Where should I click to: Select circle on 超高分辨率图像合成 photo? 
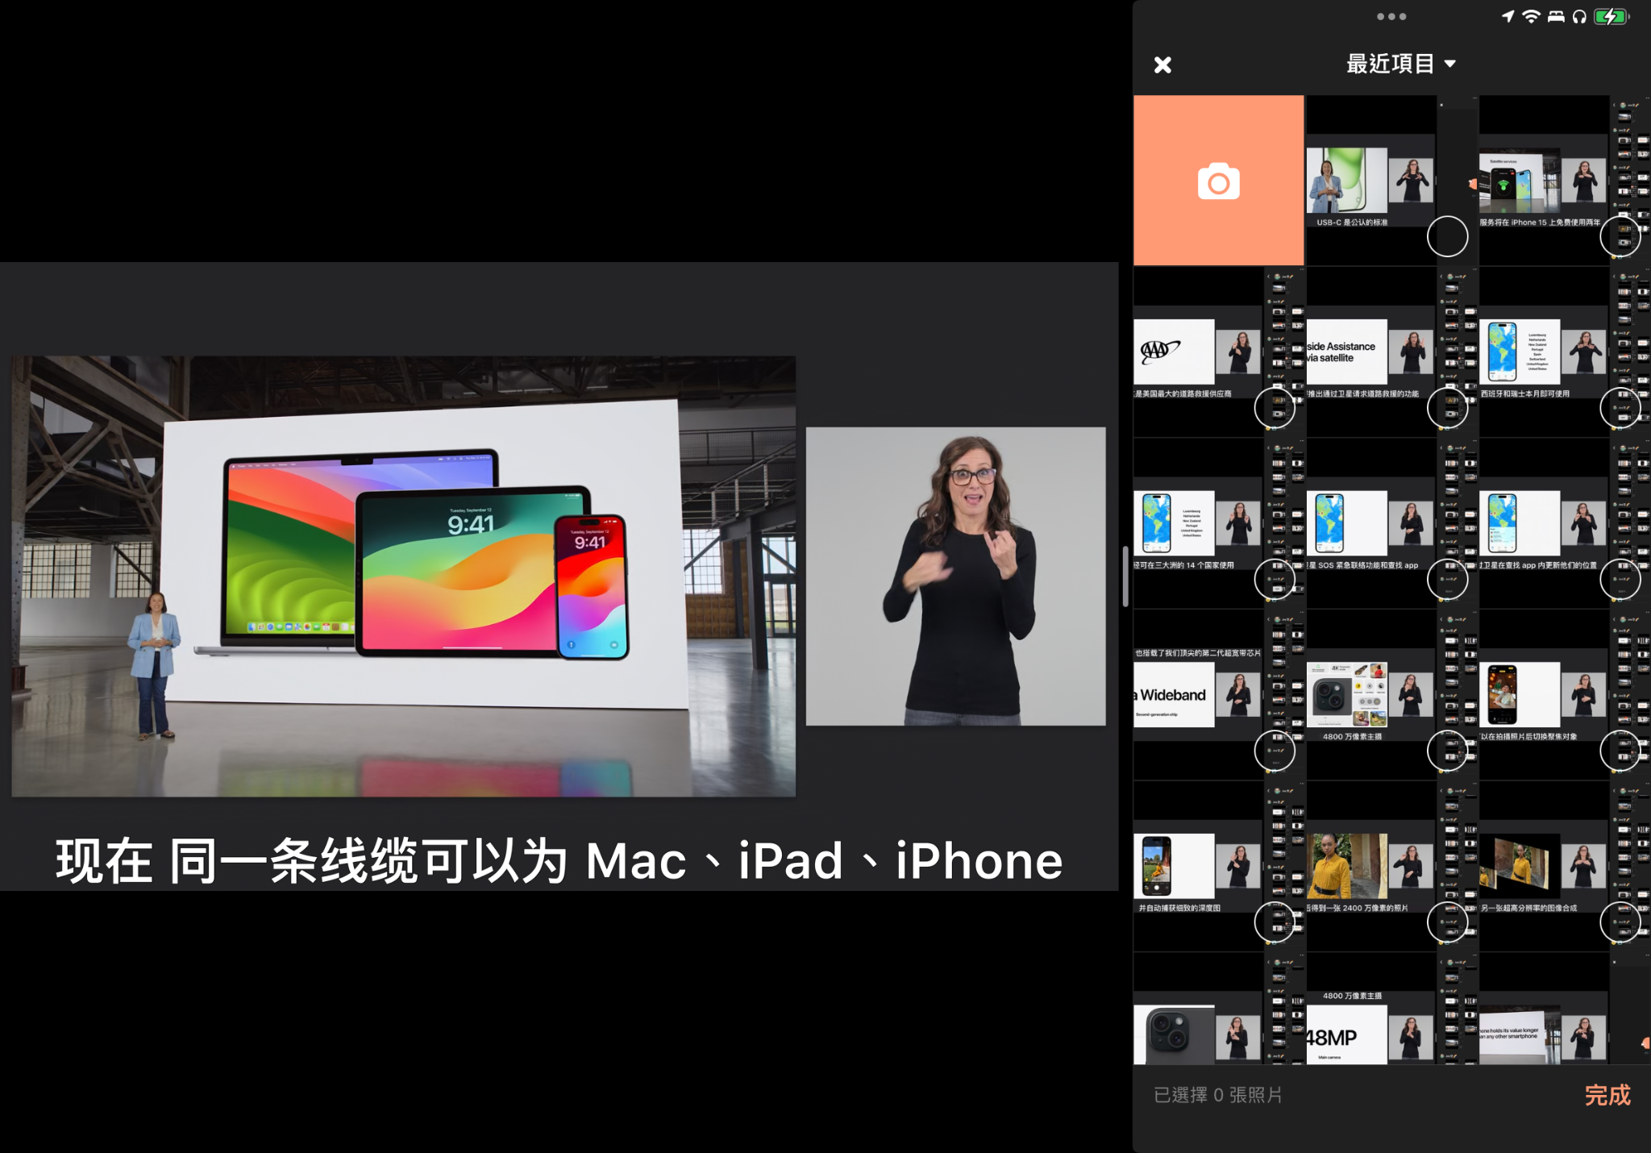(x=1620, y=922)
